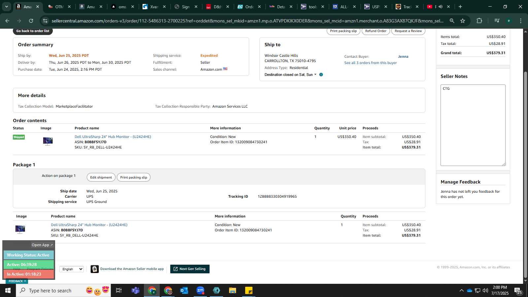528x297 pixels.
Task: Show hidden system tray icons
Action: tap(461, 290)
